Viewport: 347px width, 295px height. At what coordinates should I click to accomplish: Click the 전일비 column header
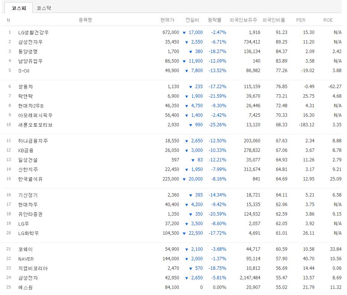pyautogui.click(x=192, y=20)
